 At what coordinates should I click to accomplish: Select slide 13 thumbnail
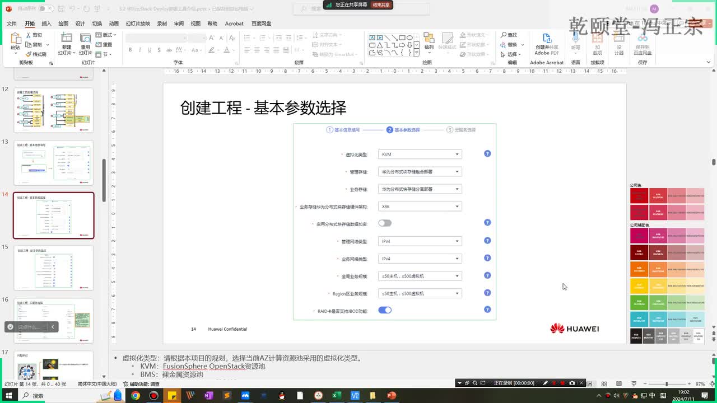(x=54, y=163)
